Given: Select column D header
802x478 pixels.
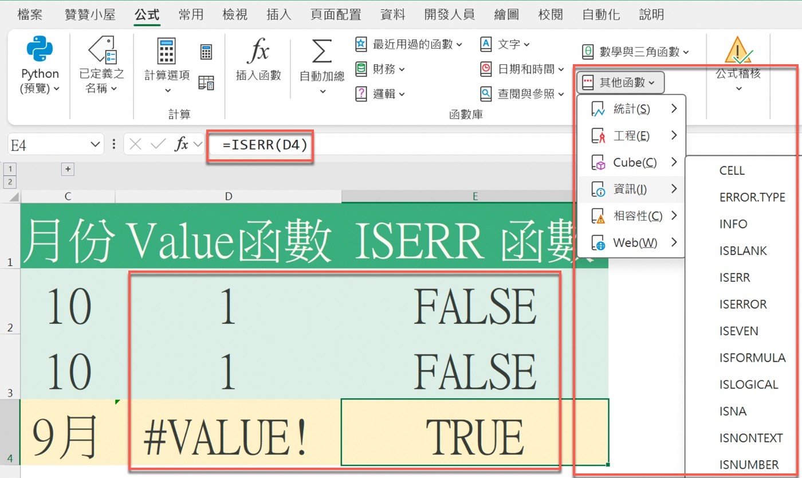Looking at the screenshot, I should pos(228,197).
